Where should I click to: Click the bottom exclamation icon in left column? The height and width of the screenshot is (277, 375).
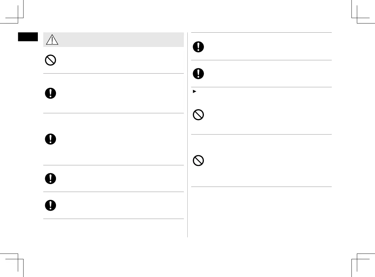click(51, 205)
